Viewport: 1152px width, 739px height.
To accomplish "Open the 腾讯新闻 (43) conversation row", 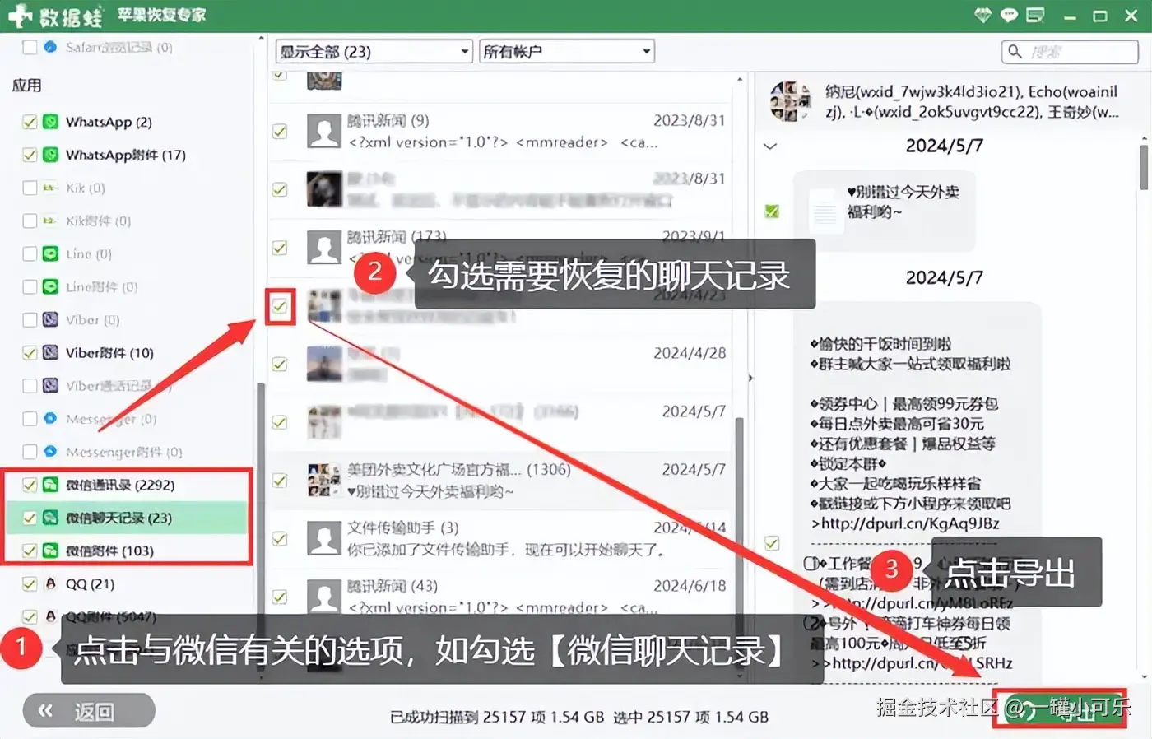I will tap(500, 597).
